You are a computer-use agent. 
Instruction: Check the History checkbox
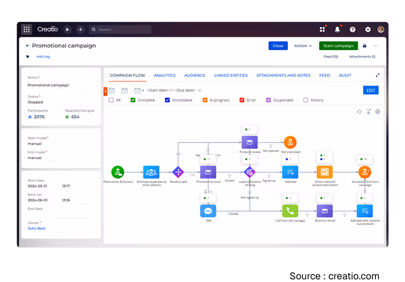click(305, 100)
